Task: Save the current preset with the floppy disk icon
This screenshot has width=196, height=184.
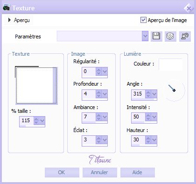Action: click(x=156, y=36)
